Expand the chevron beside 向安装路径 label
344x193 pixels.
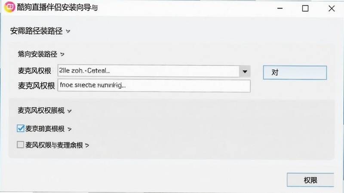point(62,54)
